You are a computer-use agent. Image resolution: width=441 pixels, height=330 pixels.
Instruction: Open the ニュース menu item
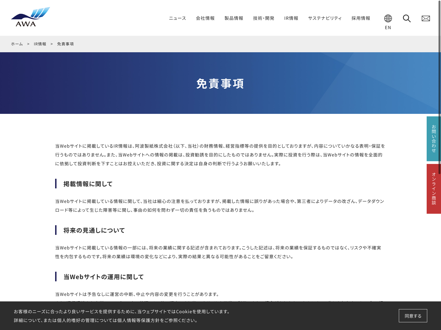[x=178, y=18]
